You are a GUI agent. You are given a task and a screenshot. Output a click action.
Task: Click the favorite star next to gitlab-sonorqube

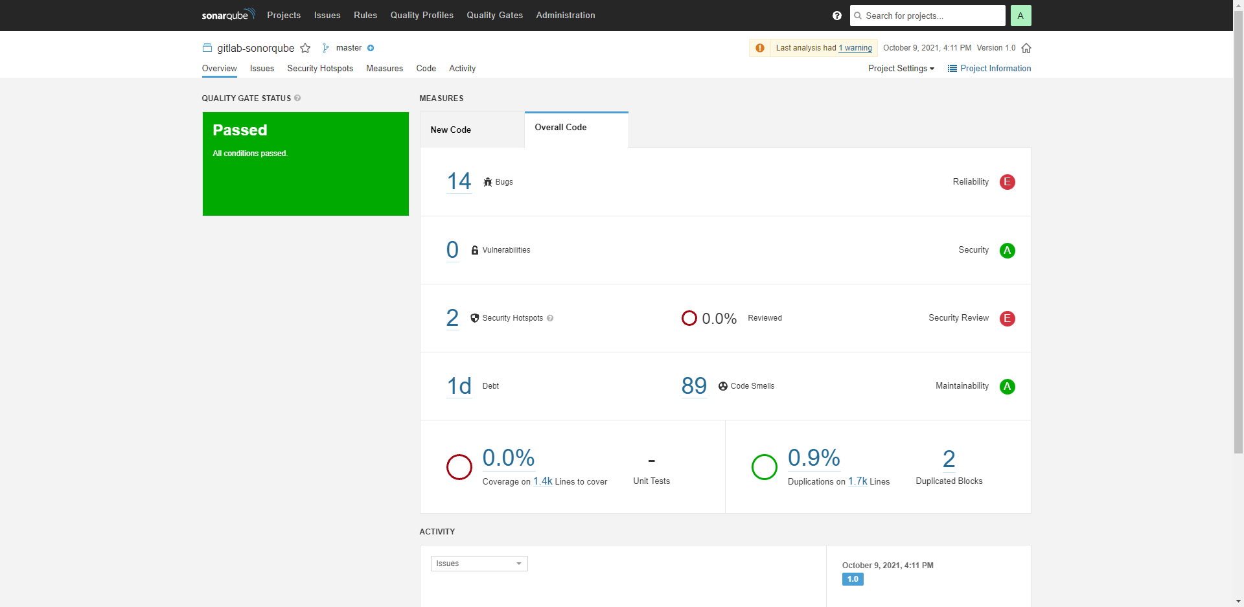305,49
